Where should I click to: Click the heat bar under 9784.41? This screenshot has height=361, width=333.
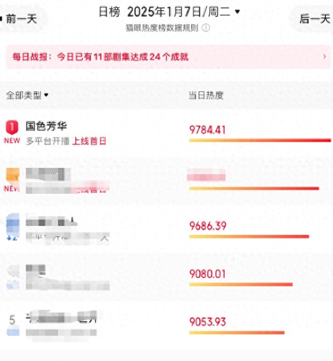(260, 140)
